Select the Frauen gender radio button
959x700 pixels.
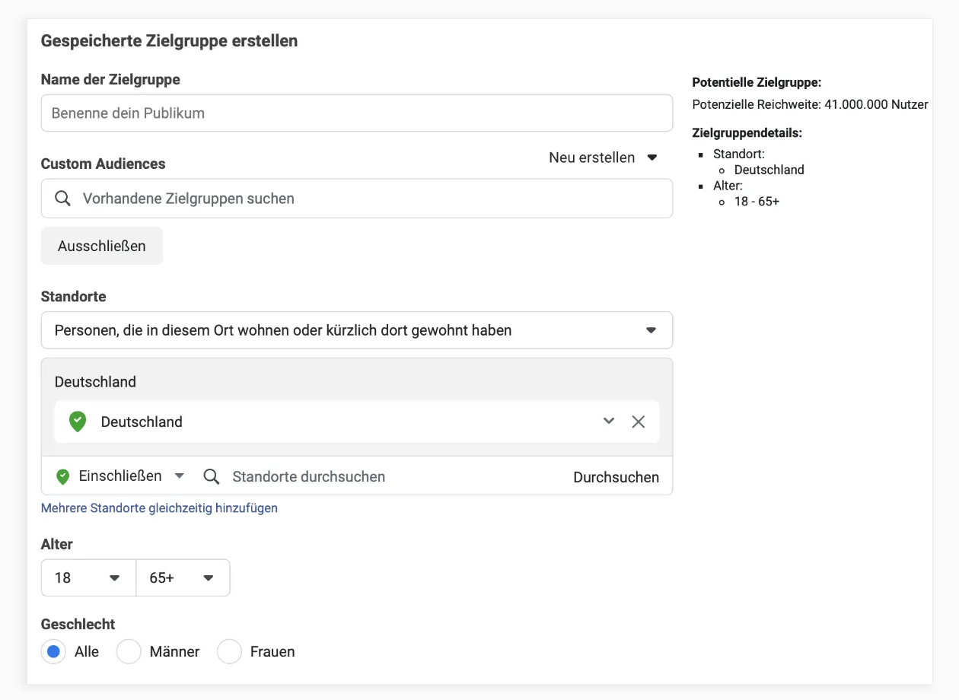(x=229, y=651)
